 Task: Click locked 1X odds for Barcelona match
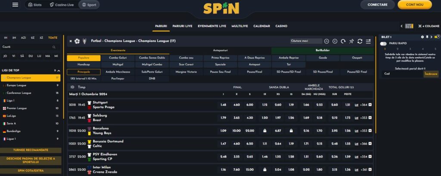(265, 131)
